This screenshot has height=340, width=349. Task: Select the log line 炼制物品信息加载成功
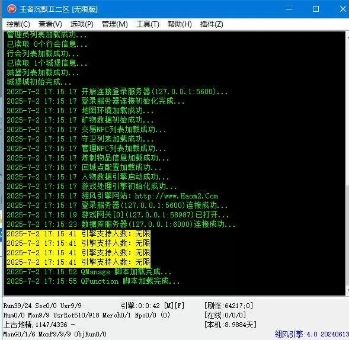point(88,158)
